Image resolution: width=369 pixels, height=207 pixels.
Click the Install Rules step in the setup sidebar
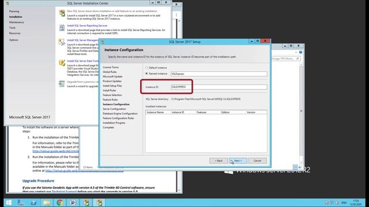[110, 90]
